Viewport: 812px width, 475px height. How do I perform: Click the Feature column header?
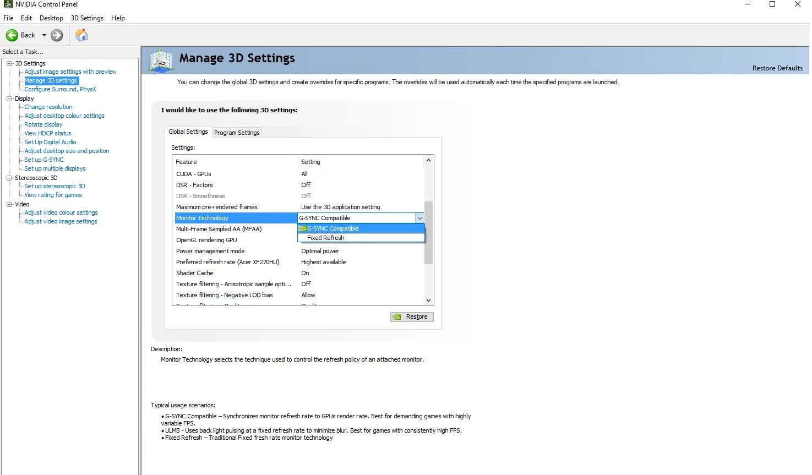(235, 162)
